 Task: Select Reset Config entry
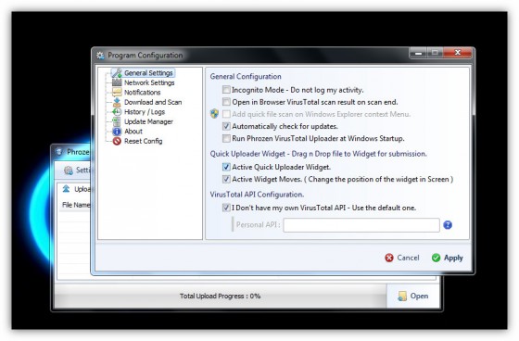coord(144,142)
